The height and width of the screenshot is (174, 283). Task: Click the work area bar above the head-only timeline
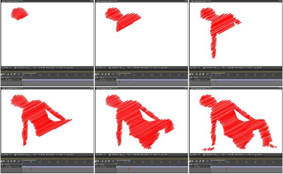[x=30, y=73]
